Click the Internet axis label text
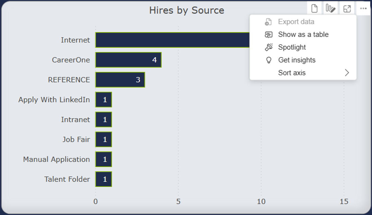The width and height of the screenshot is (372, 215). tap(76, 40)
